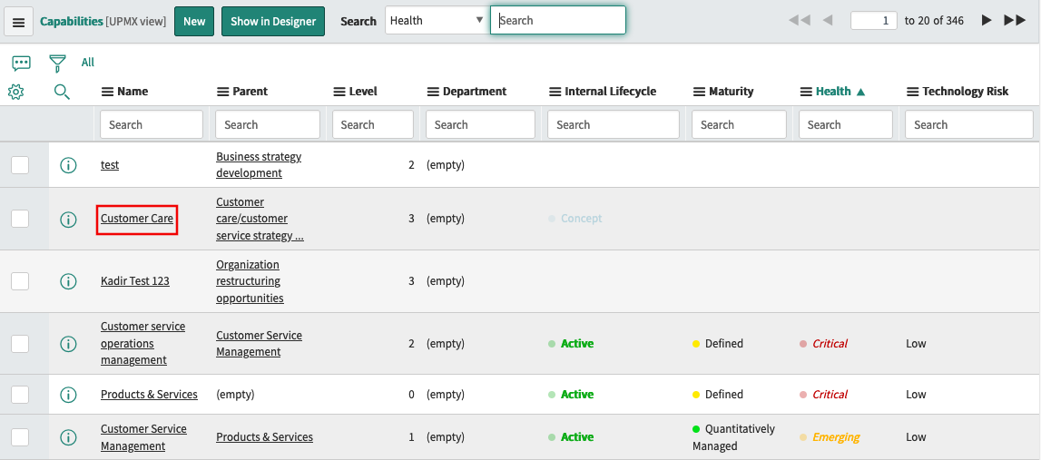Click the New button
Screen dimensions: 1041x460
tap(194, 22)
